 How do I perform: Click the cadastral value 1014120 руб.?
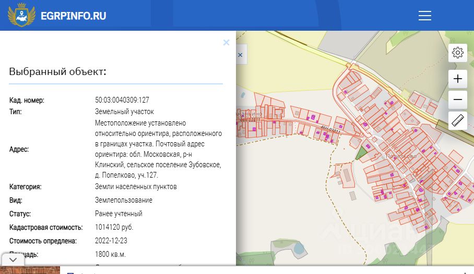(114, 228)
